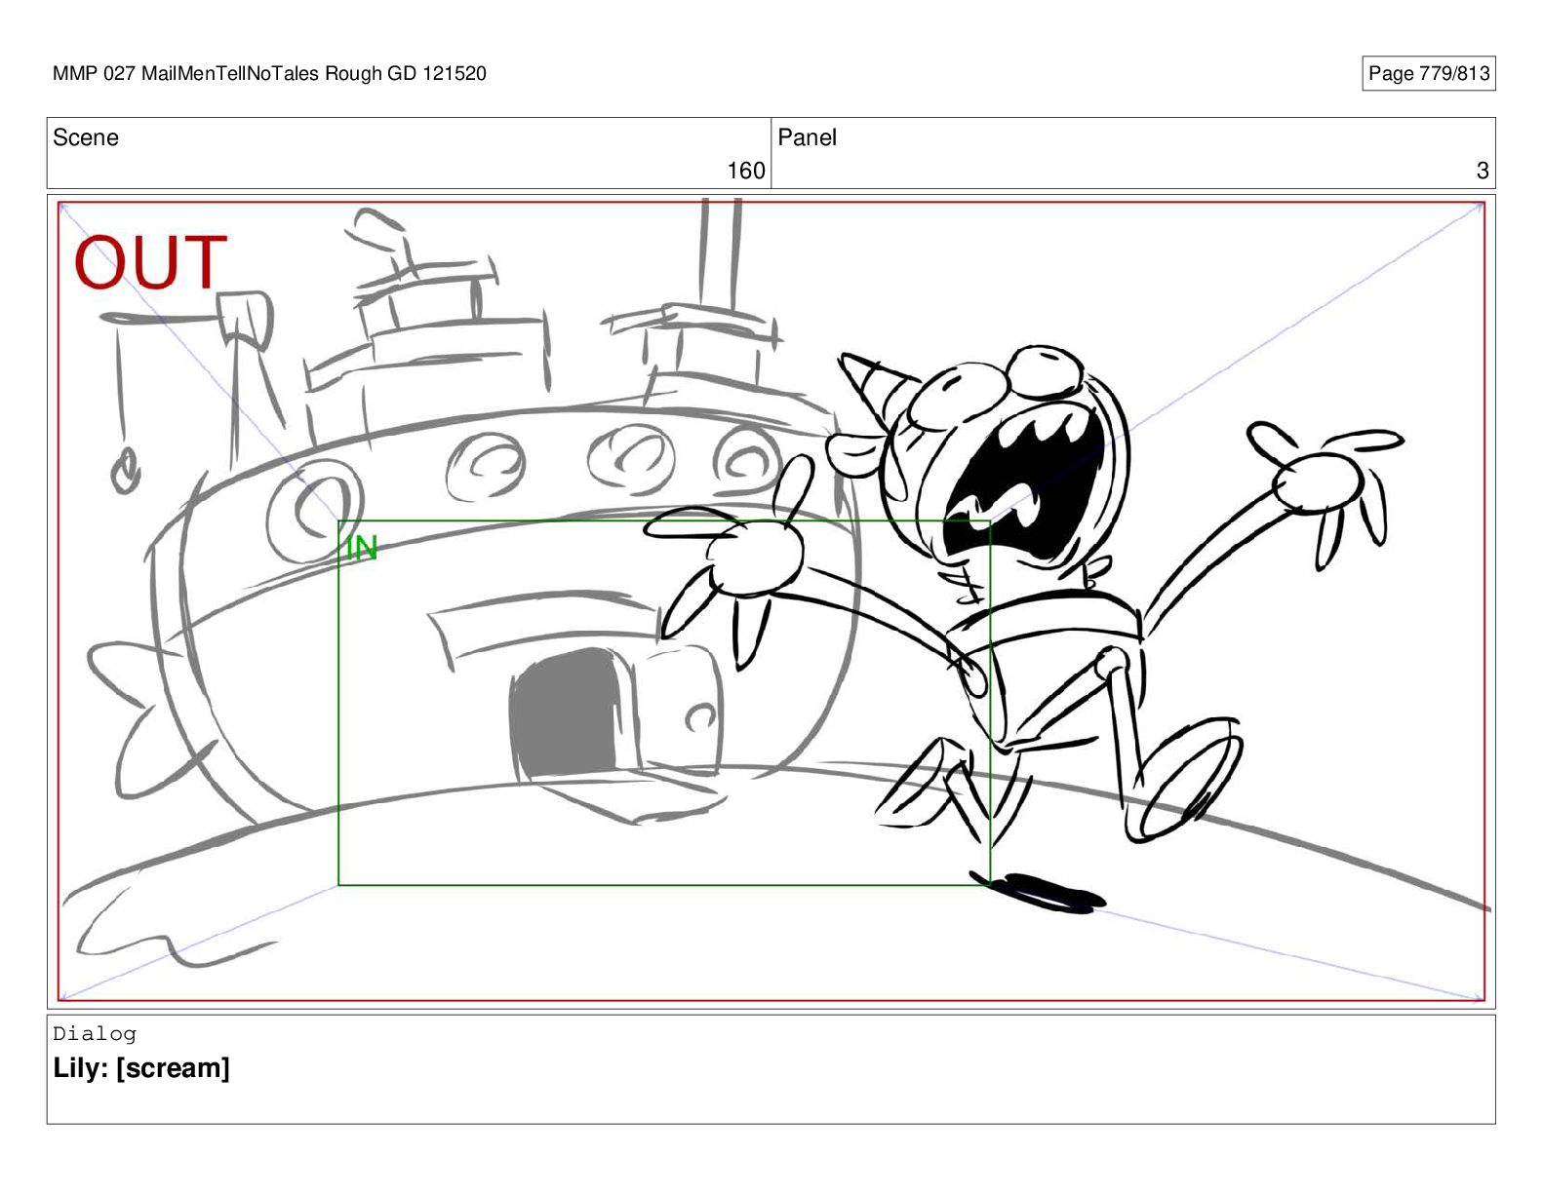Screen dimensions: 1543x1194
Task: Click the storyboard panel drawing
Action: 771,601
